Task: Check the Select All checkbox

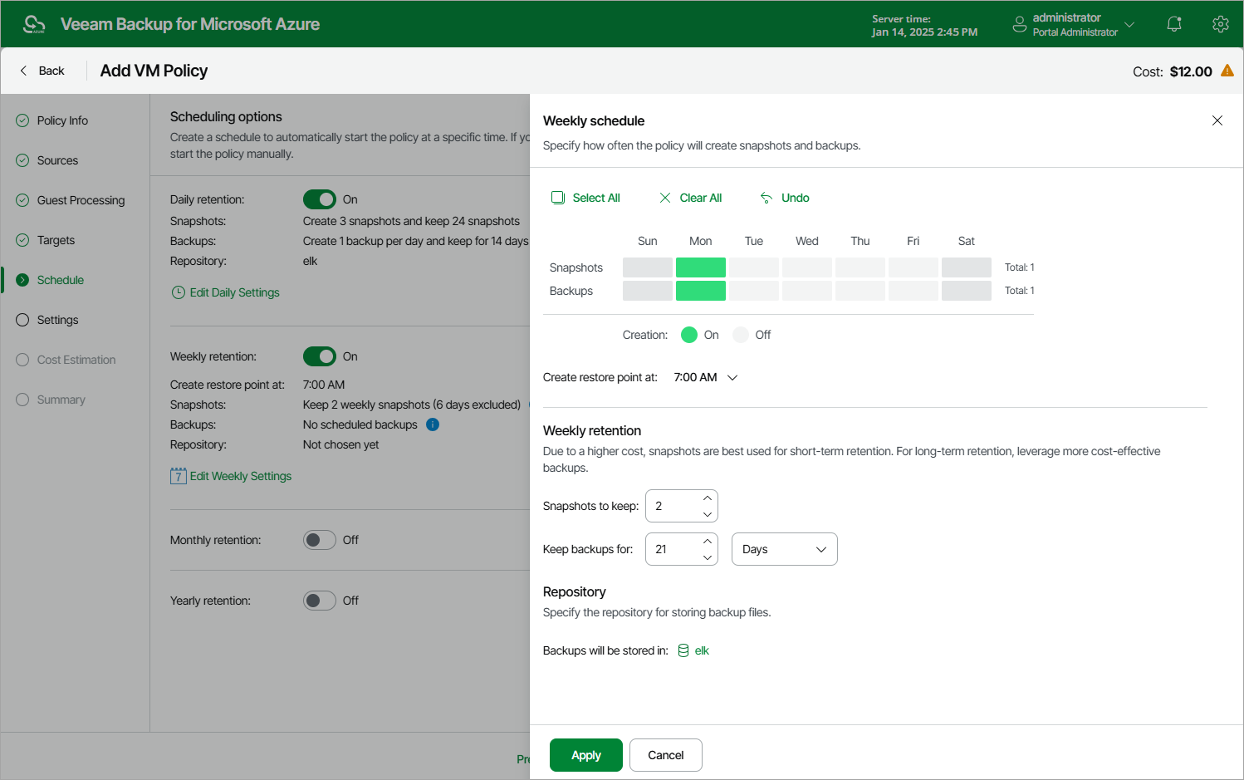Action: (x=558, y=198)
